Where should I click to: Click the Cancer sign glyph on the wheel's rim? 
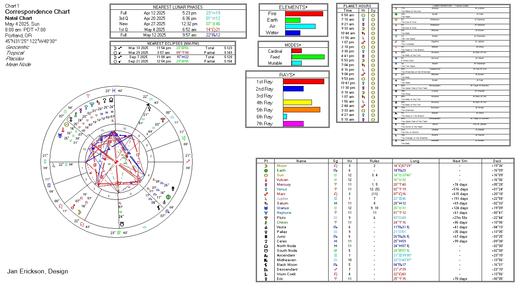tap(48, 185)
